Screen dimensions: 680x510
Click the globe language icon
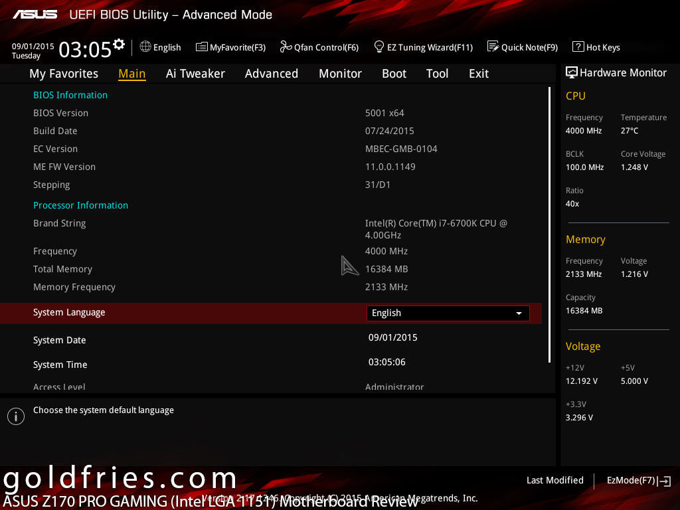pos(145,46)
